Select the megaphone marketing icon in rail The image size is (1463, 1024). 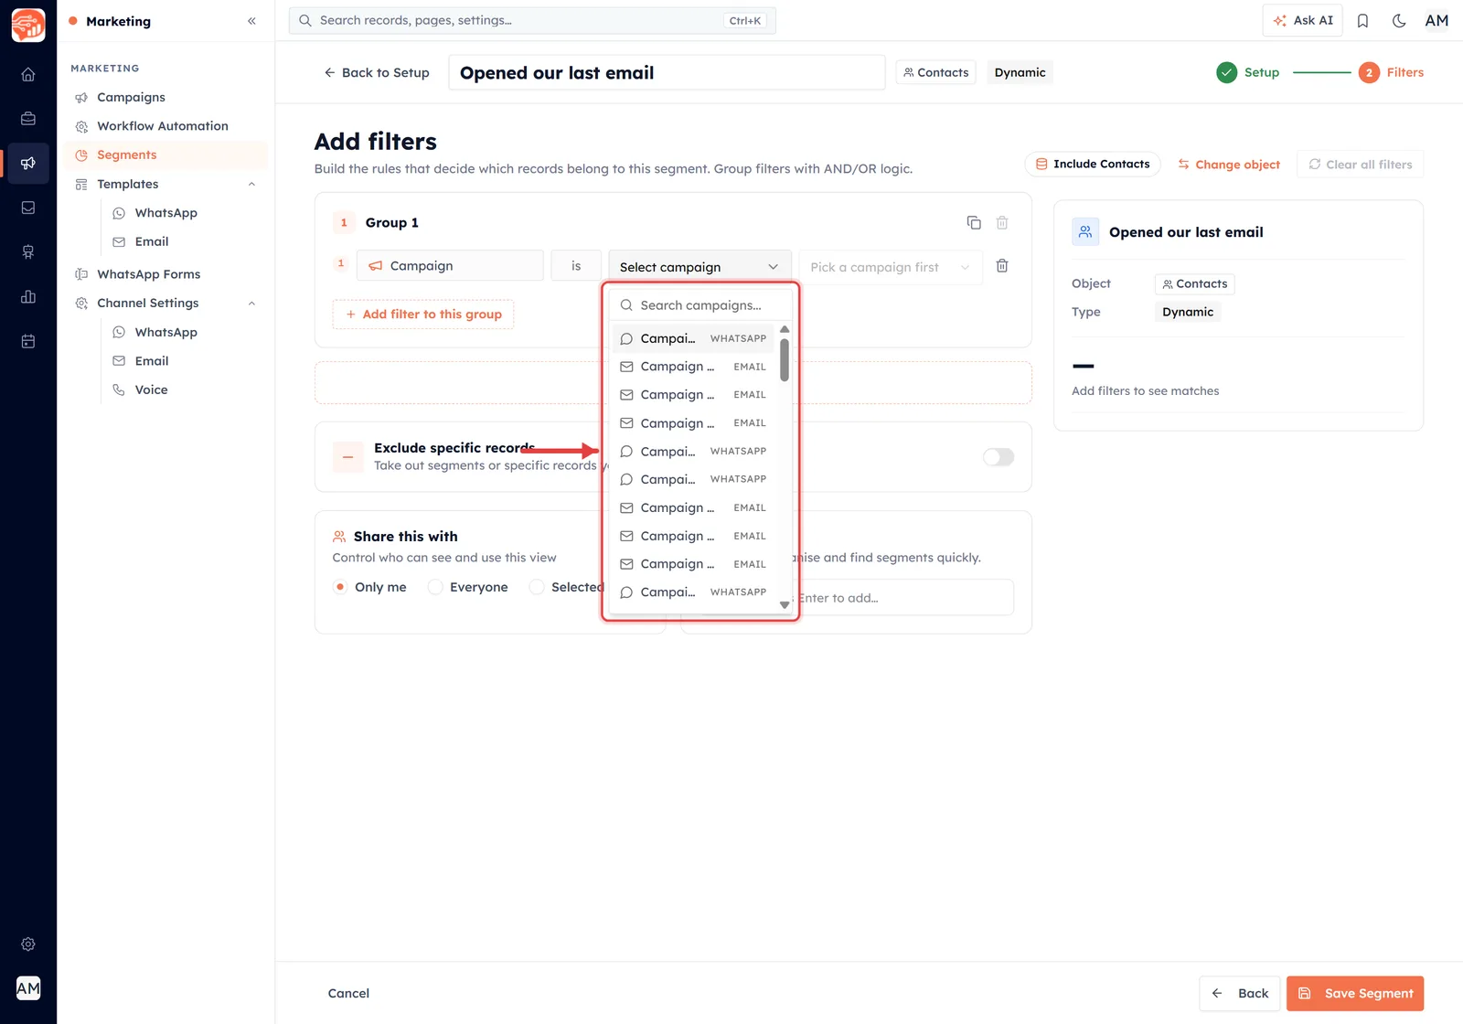pyautogui.click(x=28, y=163)
